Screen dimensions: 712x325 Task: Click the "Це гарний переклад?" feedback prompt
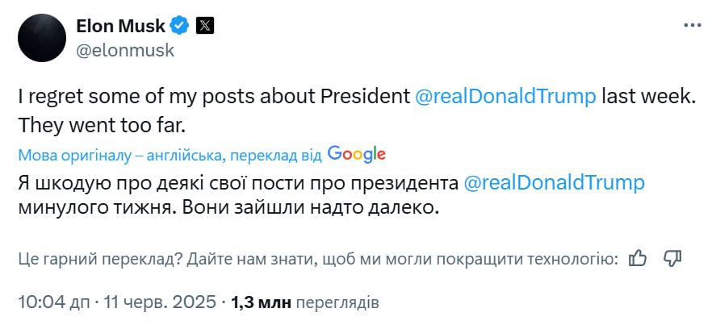pos(97,259)
